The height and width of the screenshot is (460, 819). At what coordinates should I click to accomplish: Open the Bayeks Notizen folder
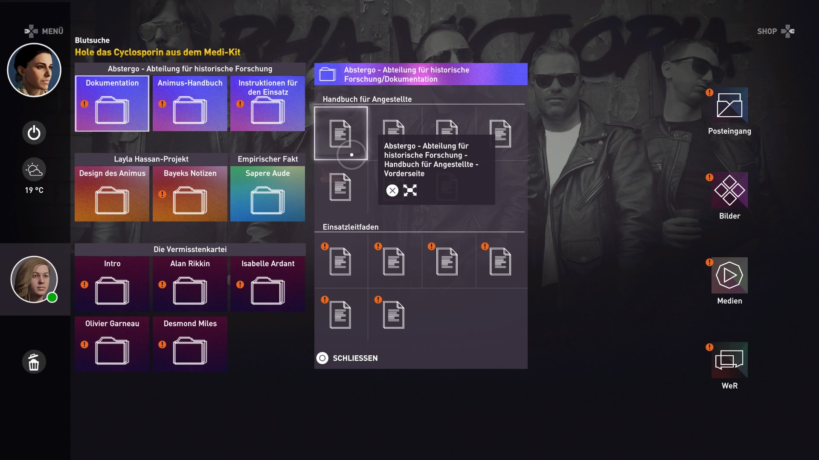click(x=190, y=194)
